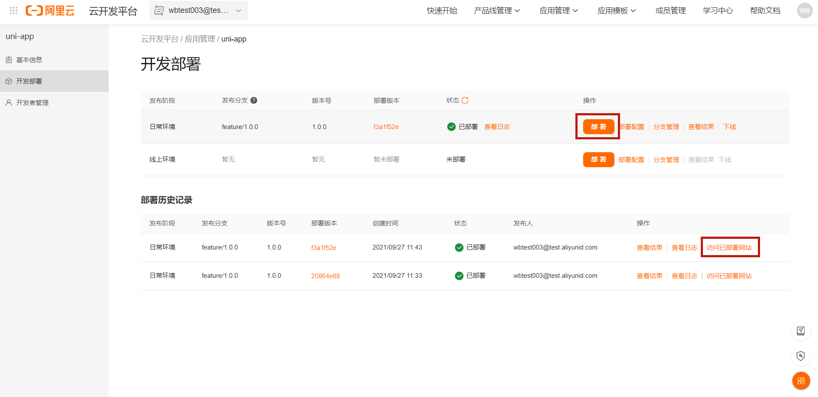Open 部署配置 for 日常环境
Viewport: 818px width, 397px height.
632,127
